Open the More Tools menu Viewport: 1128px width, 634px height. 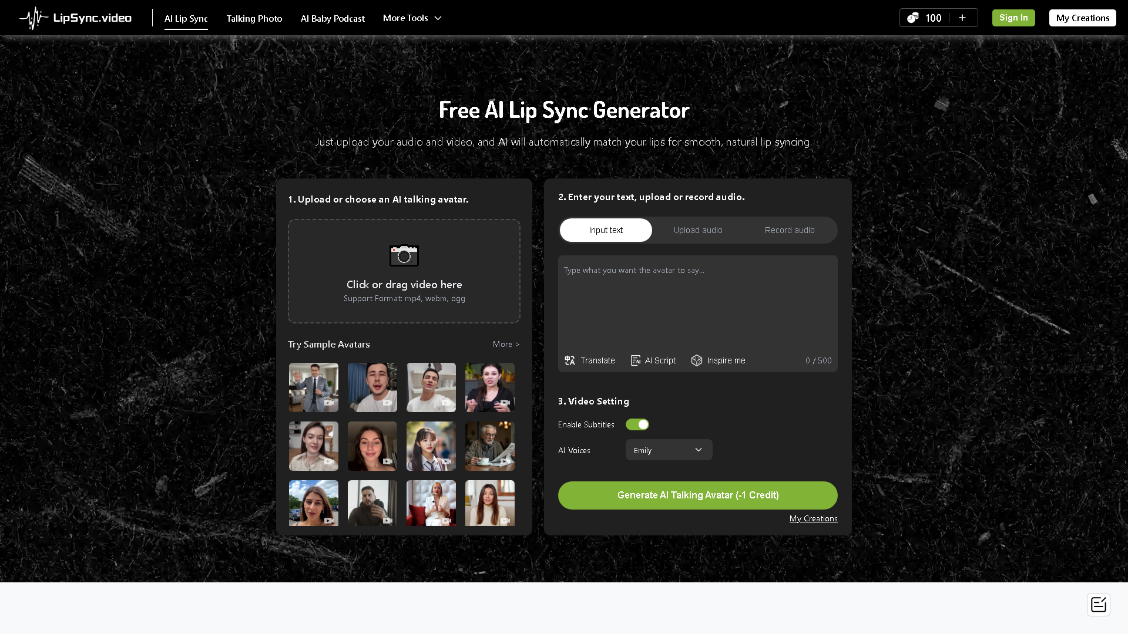click(x=412, y=18)
